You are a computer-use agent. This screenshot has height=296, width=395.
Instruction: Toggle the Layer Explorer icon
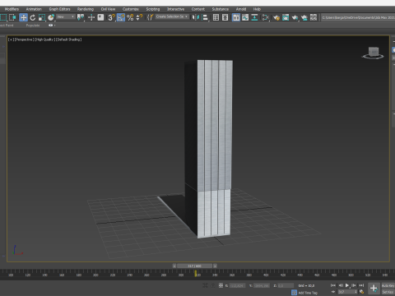225,17
